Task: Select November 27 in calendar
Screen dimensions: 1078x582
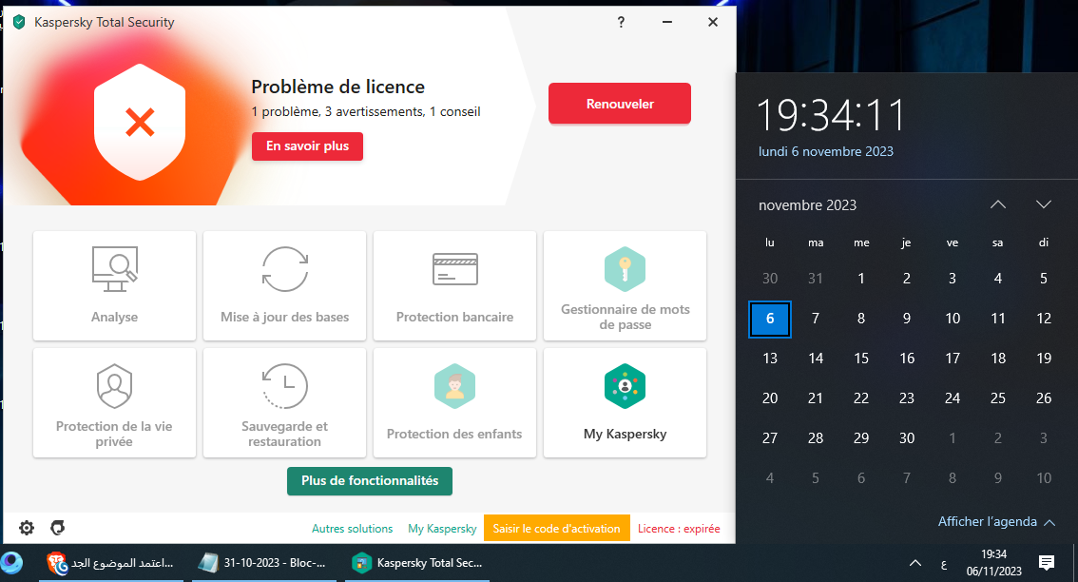Action: 770,438
